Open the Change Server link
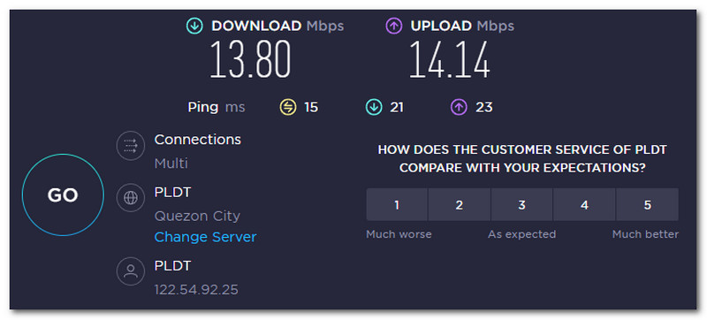This screenshot has height=320, width=707. (x=205, y=237)
